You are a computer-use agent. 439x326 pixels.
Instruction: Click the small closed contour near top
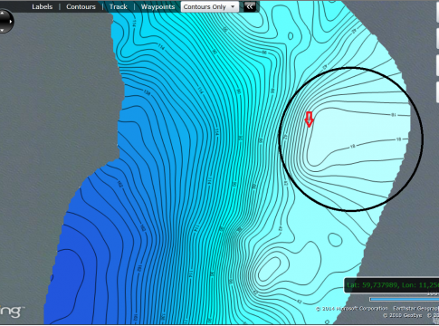291,36
